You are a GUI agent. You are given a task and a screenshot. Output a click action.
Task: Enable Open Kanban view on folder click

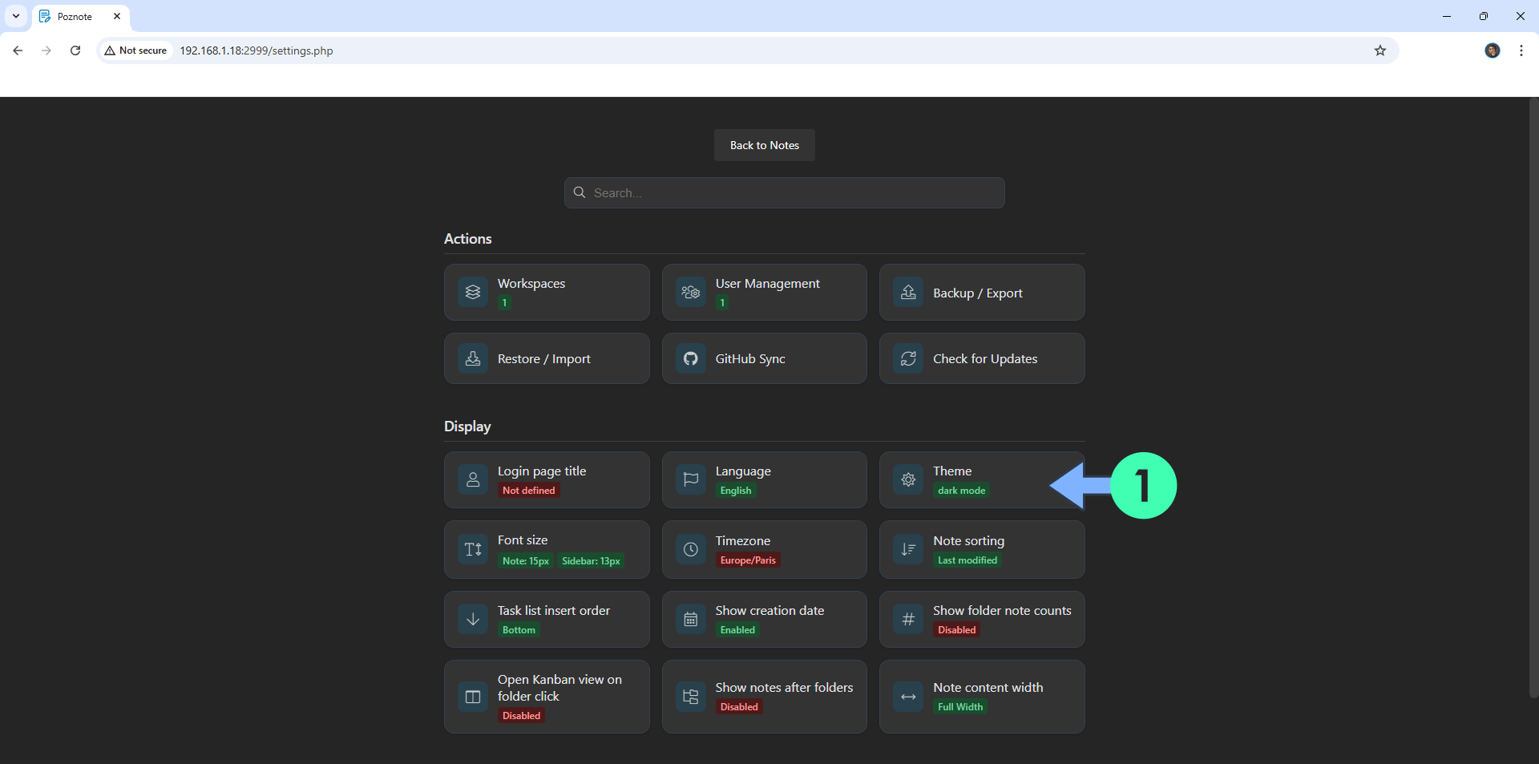click(546, 696)
